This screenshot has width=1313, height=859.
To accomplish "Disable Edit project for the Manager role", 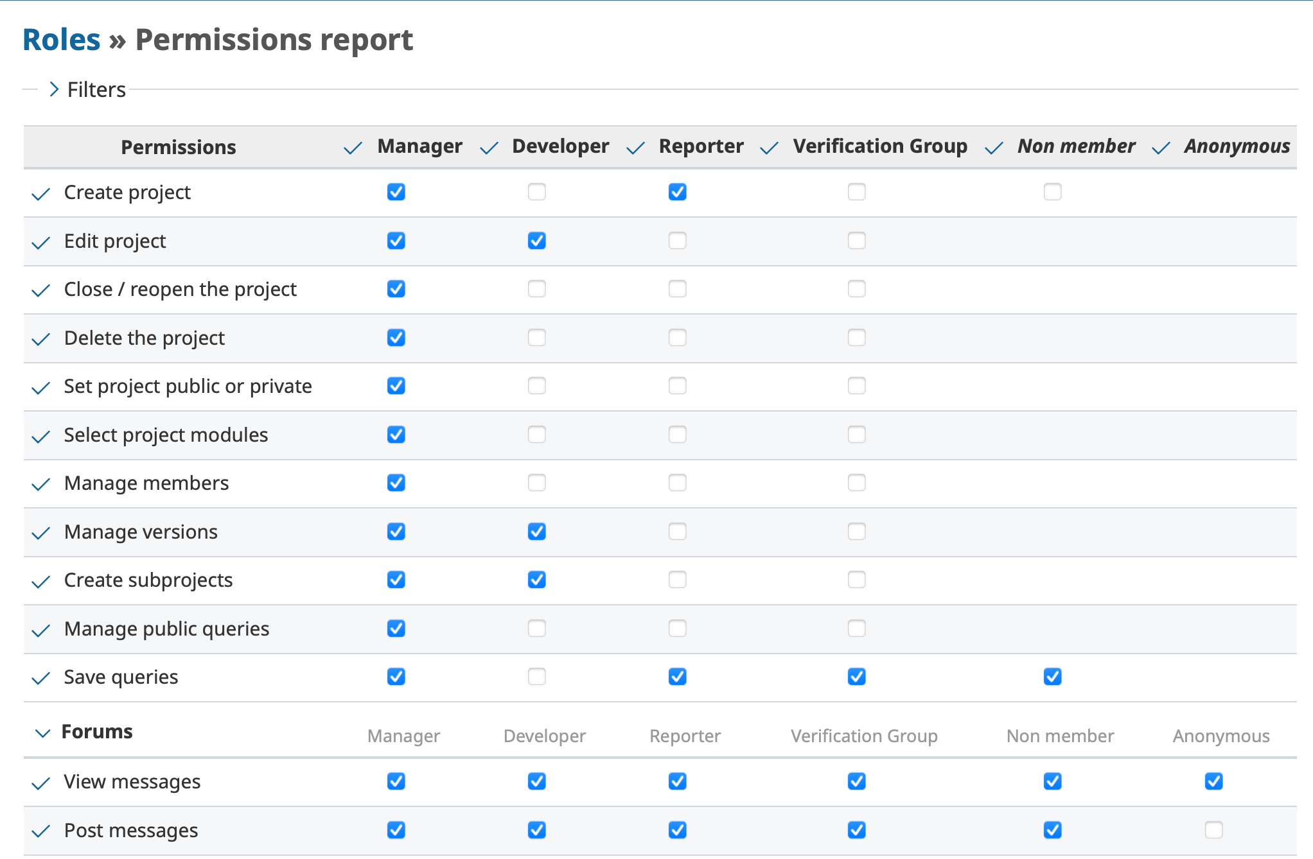I will [396, 241].
